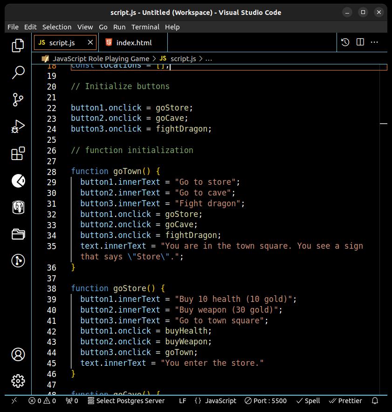Viewport: 392px width, 412px height.
Task: Open timeline history icon in editor toolbar
Action: (345, 42)
